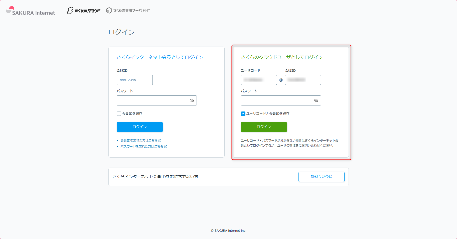Follow the 会員IDを忘れた方はこちら link
The width and height of the screenshot is (457, 239).
pos(139,140)
